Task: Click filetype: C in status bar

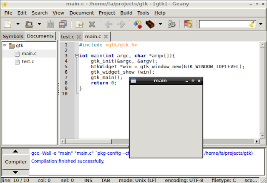Action: pyautogui.click(x=224, y=180)
